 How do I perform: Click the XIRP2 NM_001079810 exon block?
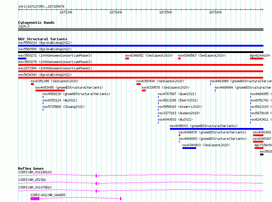coord(96,191)
